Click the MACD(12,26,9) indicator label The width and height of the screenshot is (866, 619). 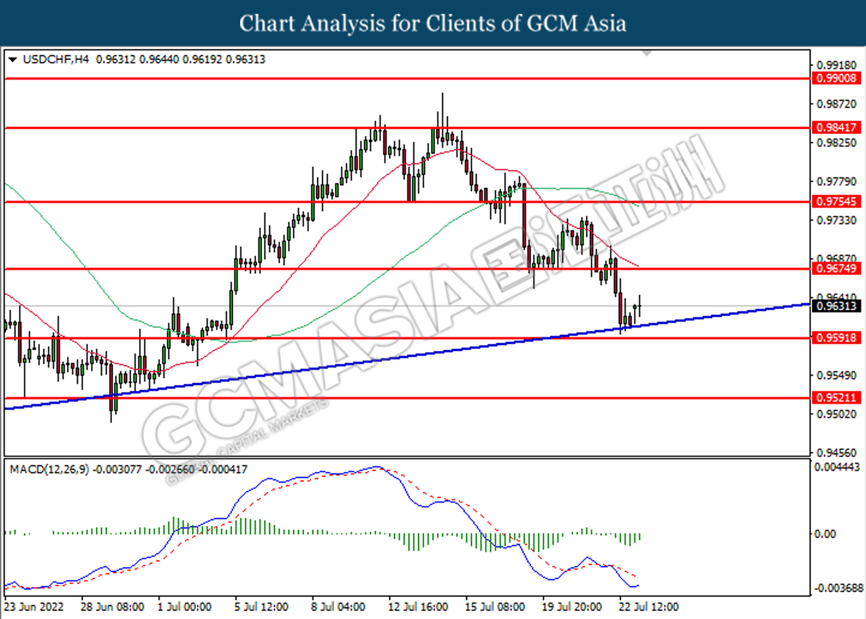pos(50,469)
